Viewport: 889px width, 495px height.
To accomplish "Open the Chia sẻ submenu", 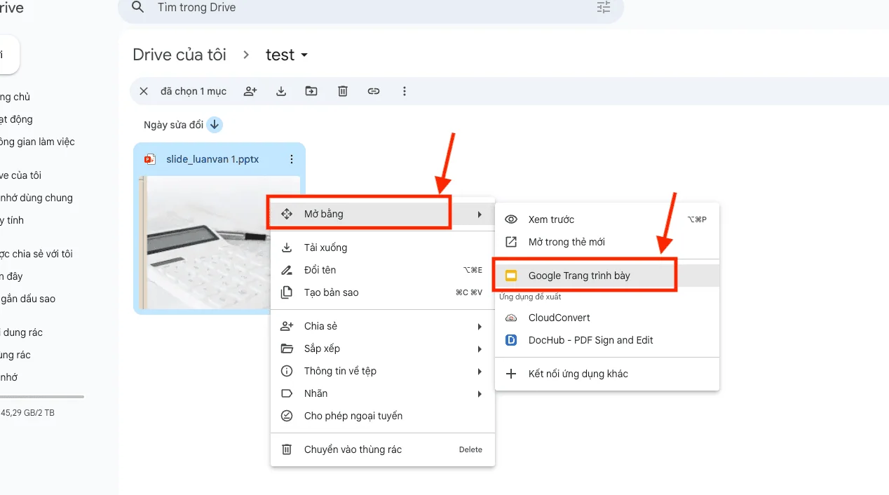I will point(383,326).
